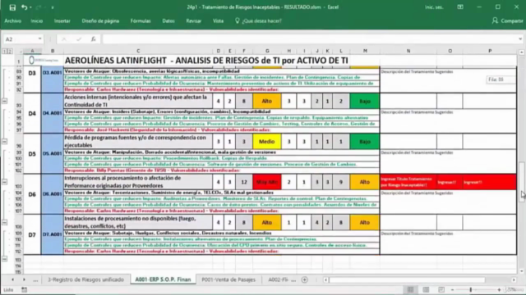Click the orange Alto cell in D4 row
Viewport: 526px width, 295px height.
pyautogui.click(x=266, y=101)
